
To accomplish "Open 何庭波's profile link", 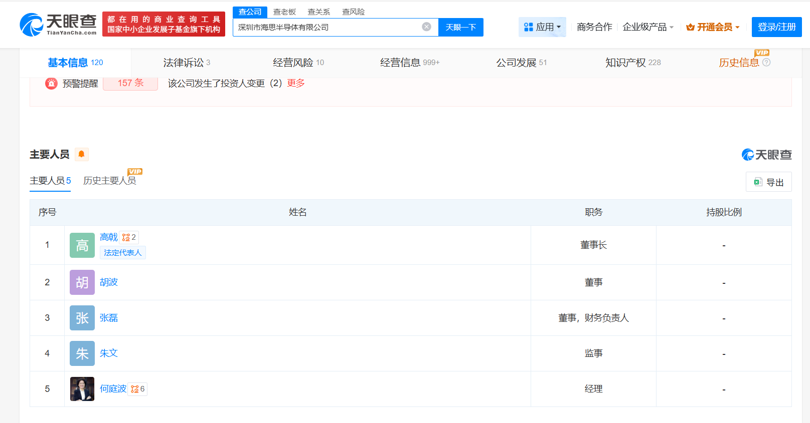I will (x=113, y=389).
